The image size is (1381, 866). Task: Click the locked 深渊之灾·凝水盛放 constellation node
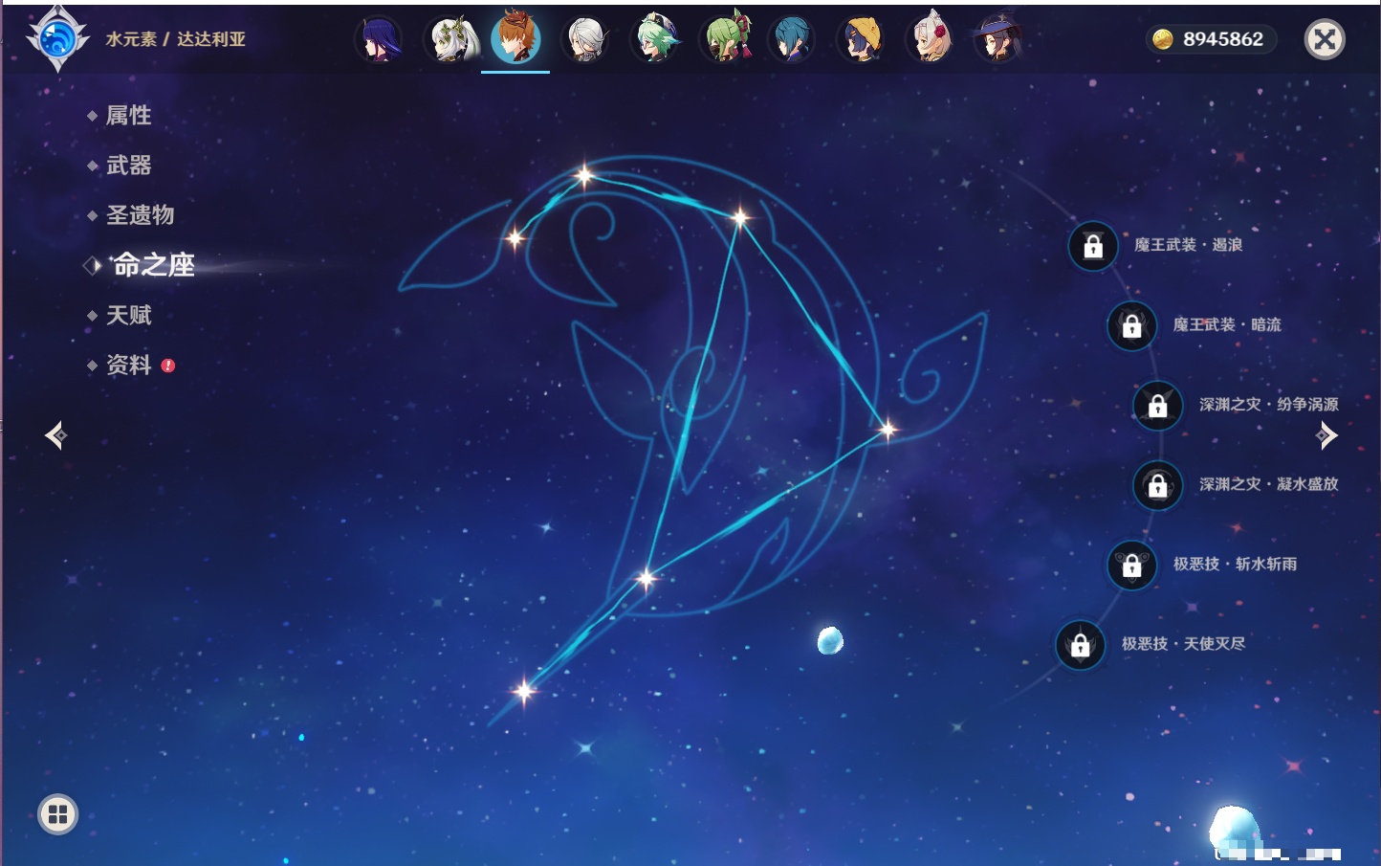[x=1157, y=485]
